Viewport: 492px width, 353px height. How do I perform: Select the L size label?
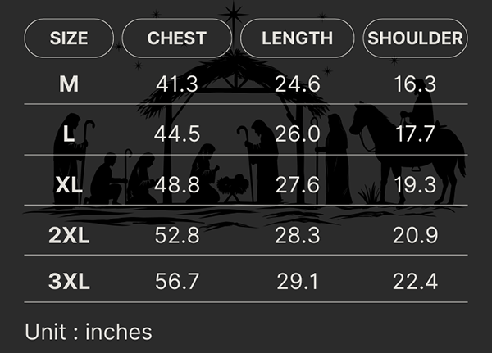(x=69, y=134)
